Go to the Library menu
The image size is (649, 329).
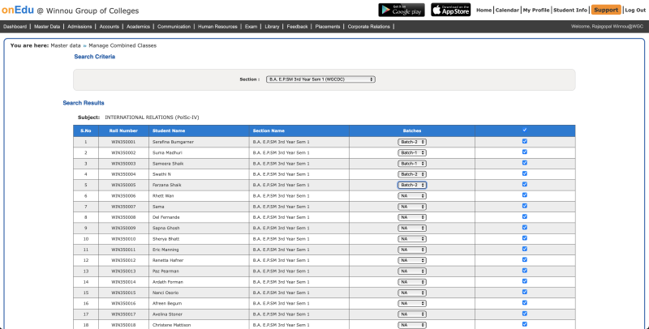pos(272,27)
